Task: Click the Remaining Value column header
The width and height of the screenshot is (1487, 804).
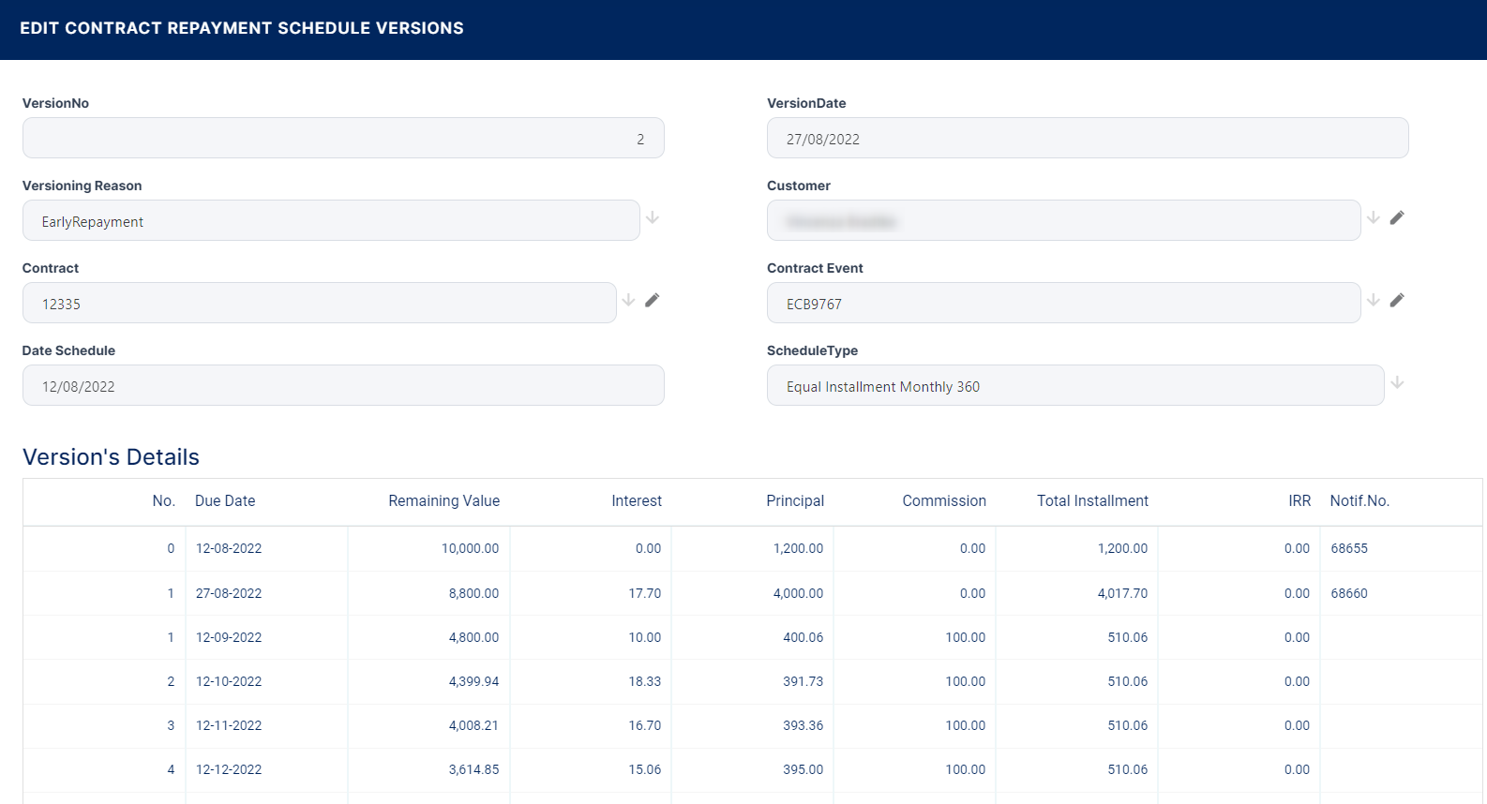Action: point(443,501)
